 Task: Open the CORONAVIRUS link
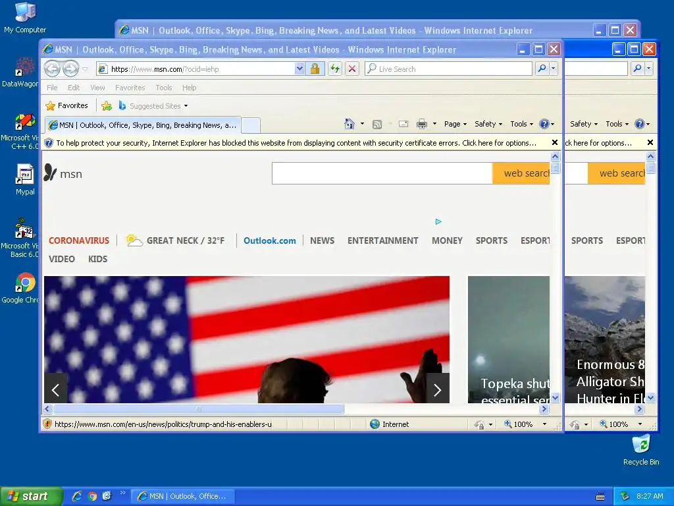pos(79,240)
